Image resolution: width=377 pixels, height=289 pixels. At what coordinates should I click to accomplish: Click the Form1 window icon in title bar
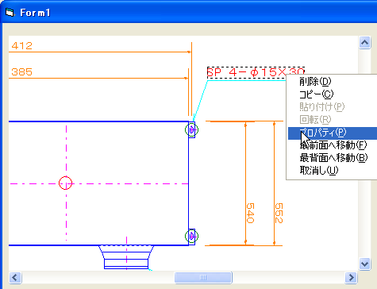[x=10, y=13]
